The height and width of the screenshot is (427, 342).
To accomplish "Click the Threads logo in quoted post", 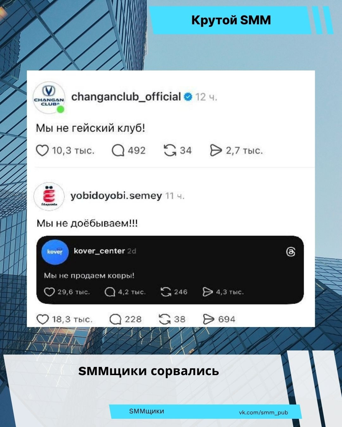I will point(291,252).
